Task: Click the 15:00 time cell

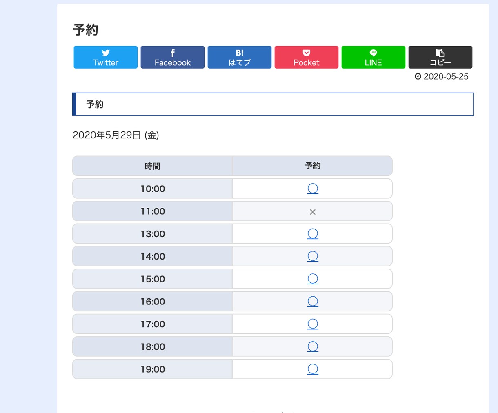Action: [x=153, y=279]
